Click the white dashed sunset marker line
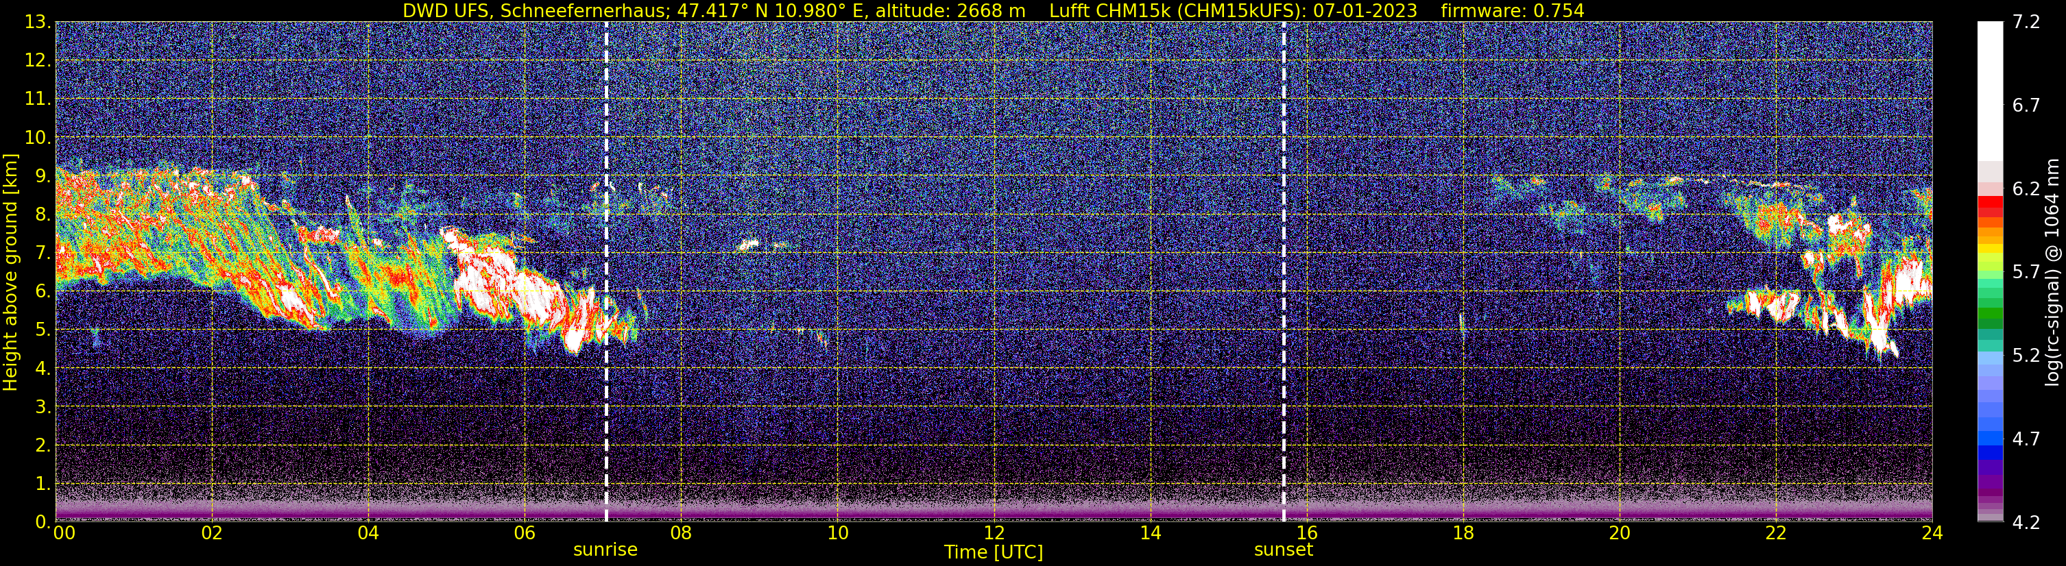The height and width of the screenshot is (566, 2066). [x=1283, y=272]
